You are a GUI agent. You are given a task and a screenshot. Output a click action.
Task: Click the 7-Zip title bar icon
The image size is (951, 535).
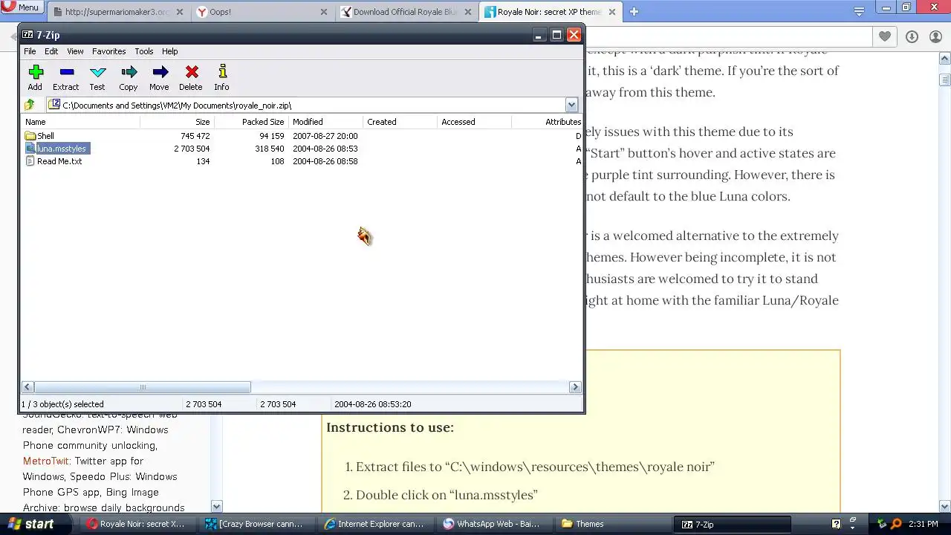pyautogui.click(x=28, y=35)
